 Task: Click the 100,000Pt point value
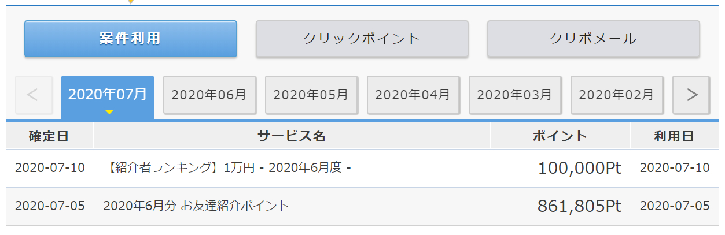tap(579, 168)
